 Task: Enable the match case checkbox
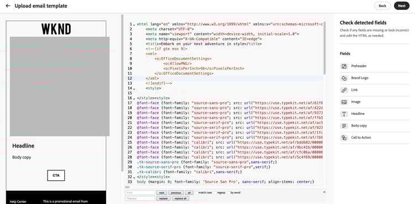tap(196, 192)
